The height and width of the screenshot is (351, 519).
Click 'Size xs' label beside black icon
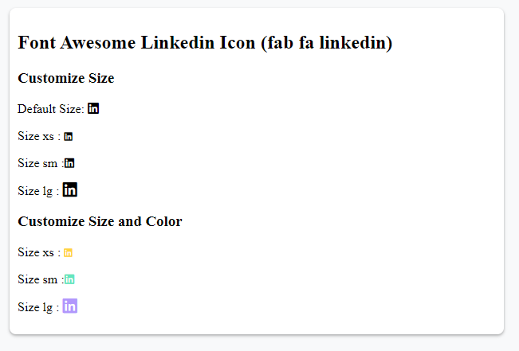(36, 137)
